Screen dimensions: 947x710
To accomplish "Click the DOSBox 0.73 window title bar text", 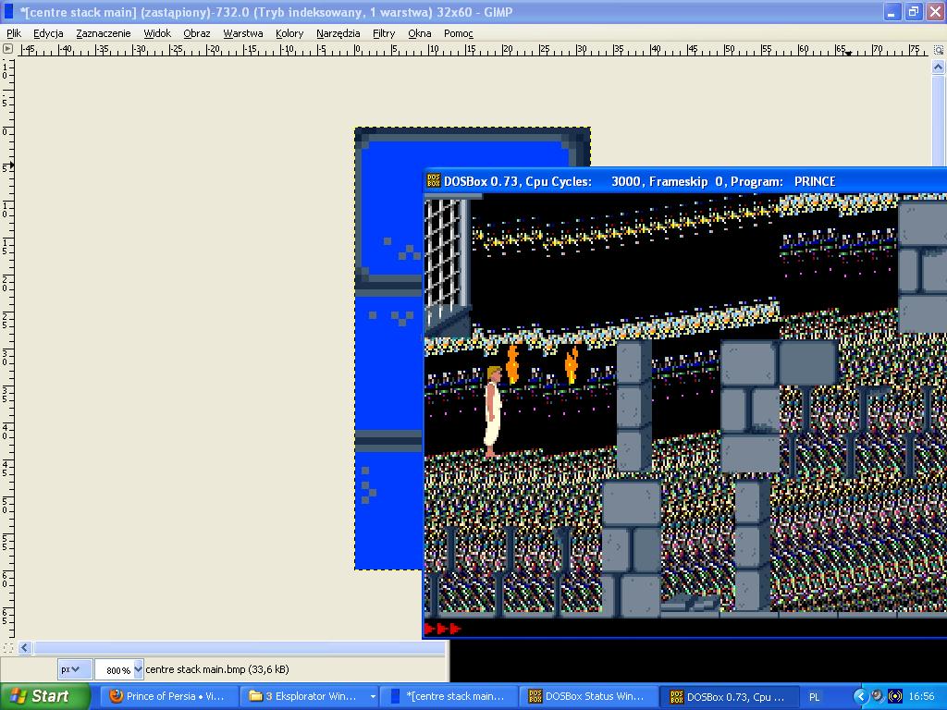I will (x=640, y=181).
